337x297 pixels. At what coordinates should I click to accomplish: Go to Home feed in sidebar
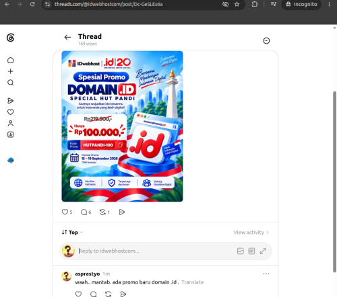(x=11, y=60)
